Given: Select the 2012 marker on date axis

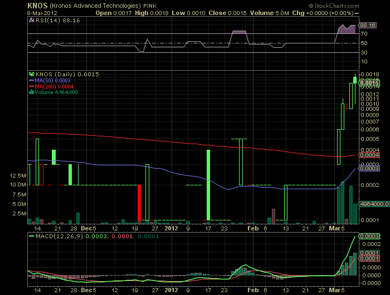Looking at the screenshot, I should (x=171, y=228).
